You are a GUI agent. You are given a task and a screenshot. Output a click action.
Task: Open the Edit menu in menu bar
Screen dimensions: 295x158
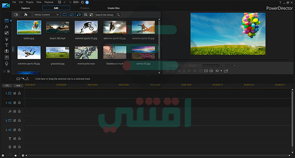[x=21, y=2]
